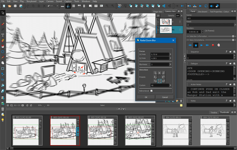Select the Select arrow tool
Screen dimensions: 237x150
click(x=3, y=13)
